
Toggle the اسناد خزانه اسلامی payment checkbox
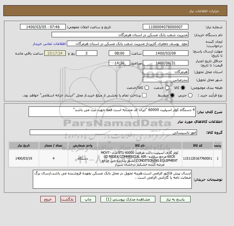pyautogui.click(x=144, y=95)
